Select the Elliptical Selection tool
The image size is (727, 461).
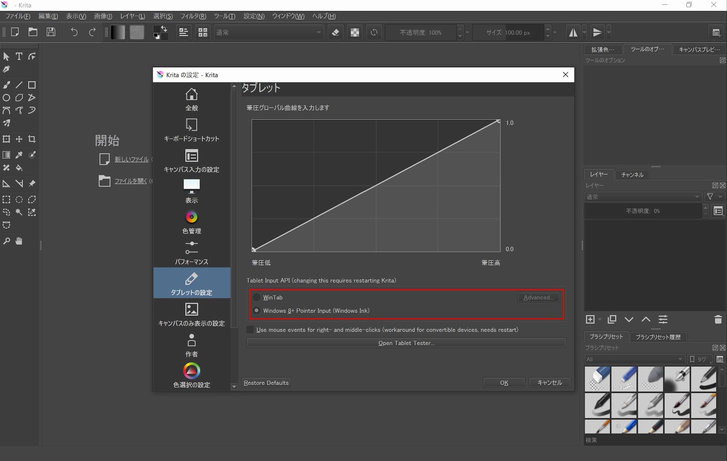tap(19, 199)
